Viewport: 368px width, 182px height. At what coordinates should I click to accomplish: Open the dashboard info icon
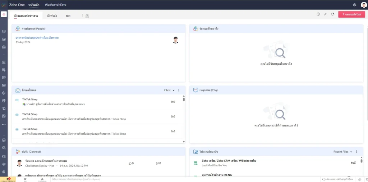[318, 14]
